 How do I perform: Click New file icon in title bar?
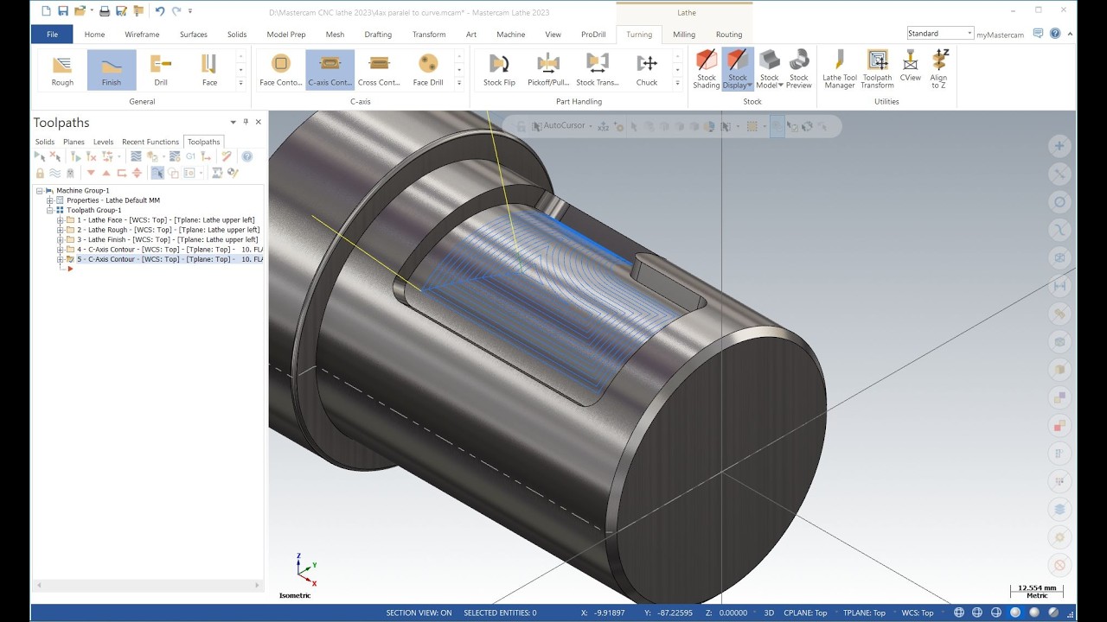coord(46,11)
